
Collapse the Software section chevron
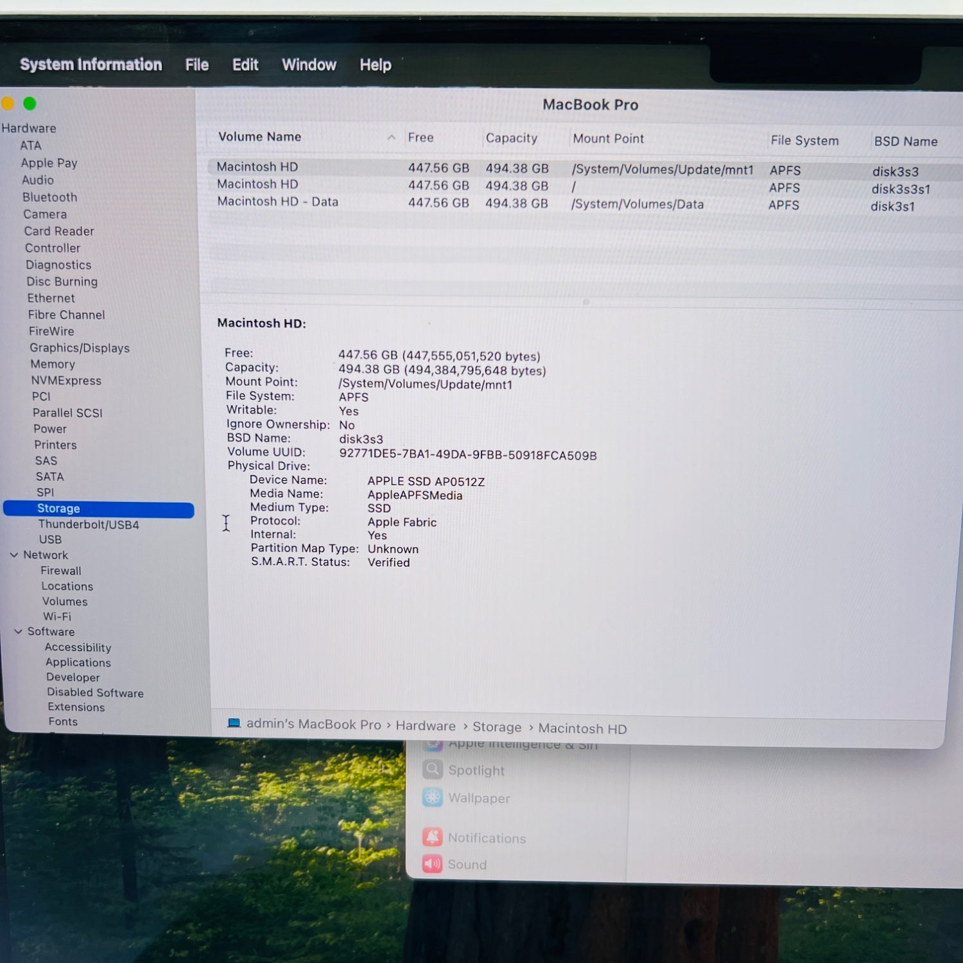pos(18,632)
